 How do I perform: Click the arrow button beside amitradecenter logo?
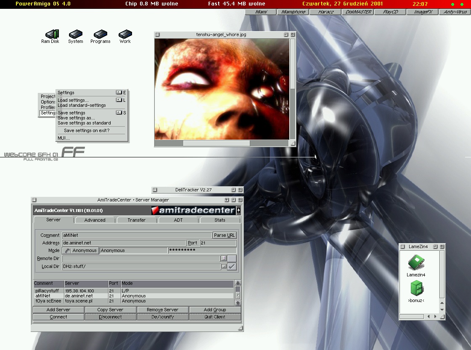click(239, 210)
